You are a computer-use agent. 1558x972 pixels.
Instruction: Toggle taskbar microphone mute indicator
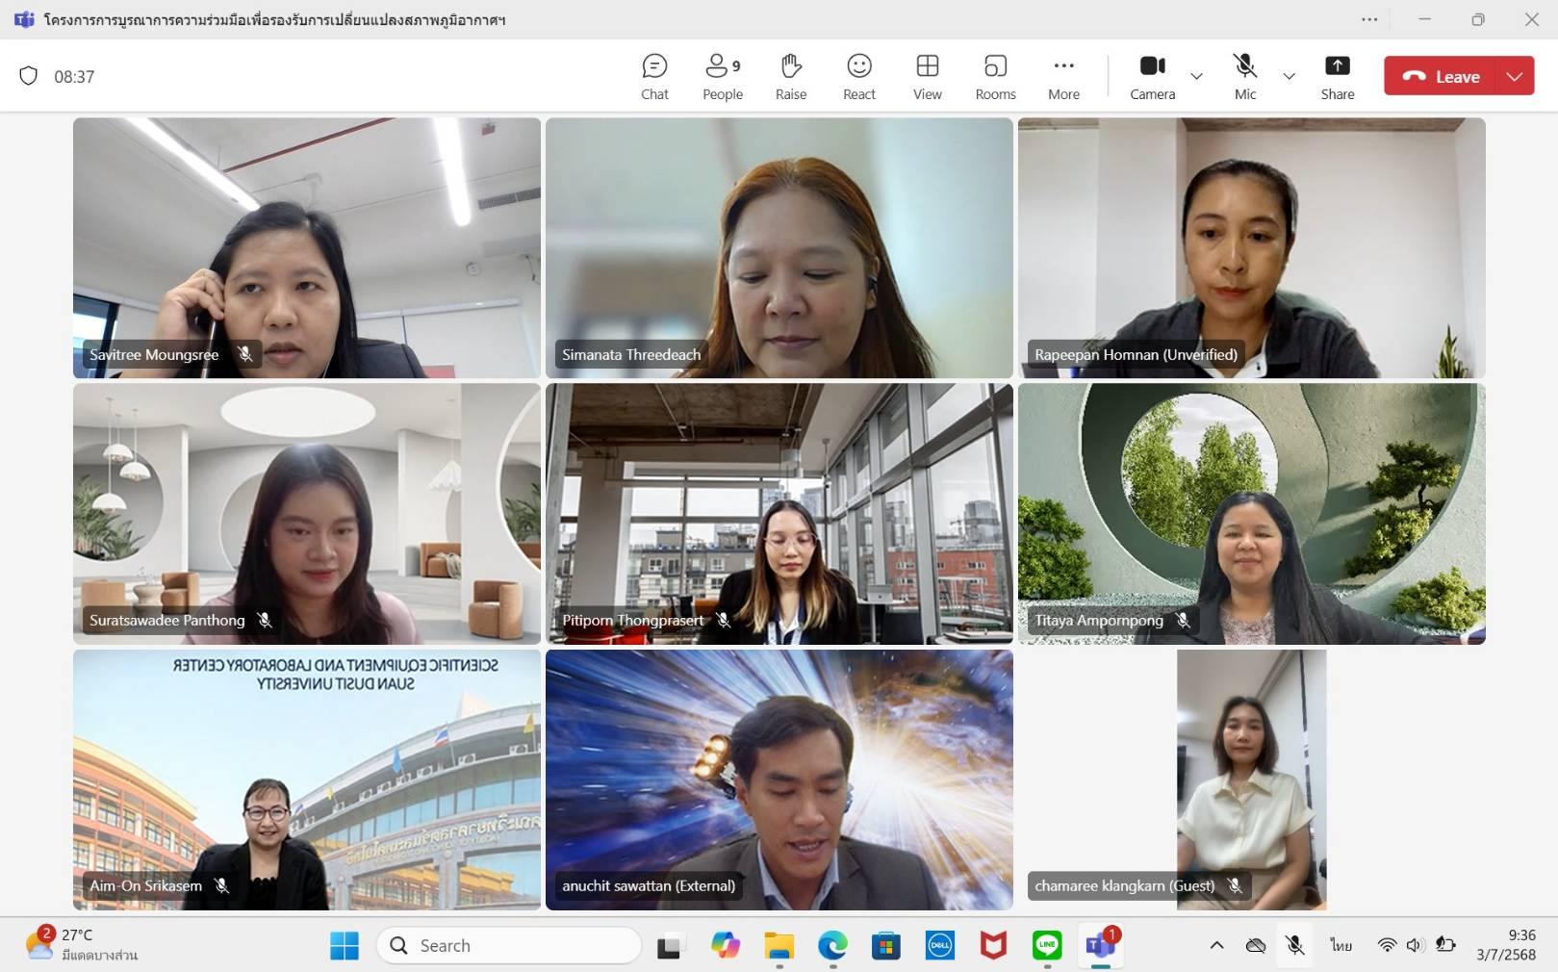pyautogui.click(x=1295, y=946)
